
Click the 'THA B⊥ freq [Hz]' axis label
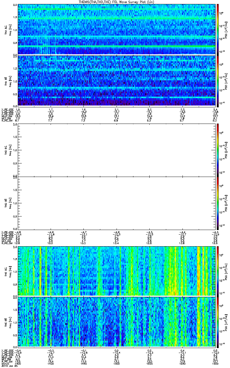coord(8,29)
